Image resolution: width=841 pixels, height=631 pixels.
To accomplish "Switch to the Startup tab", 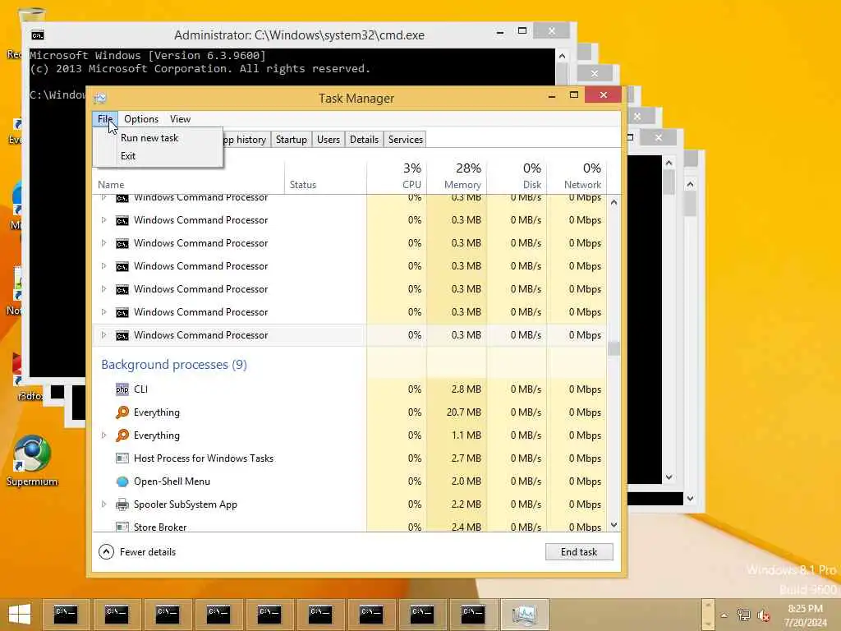I will click(292, 140).
